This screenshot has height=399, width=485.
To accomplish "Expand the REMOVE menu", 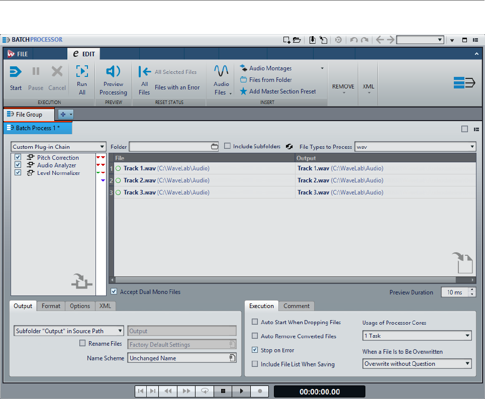I will click(x=343, y=87).
